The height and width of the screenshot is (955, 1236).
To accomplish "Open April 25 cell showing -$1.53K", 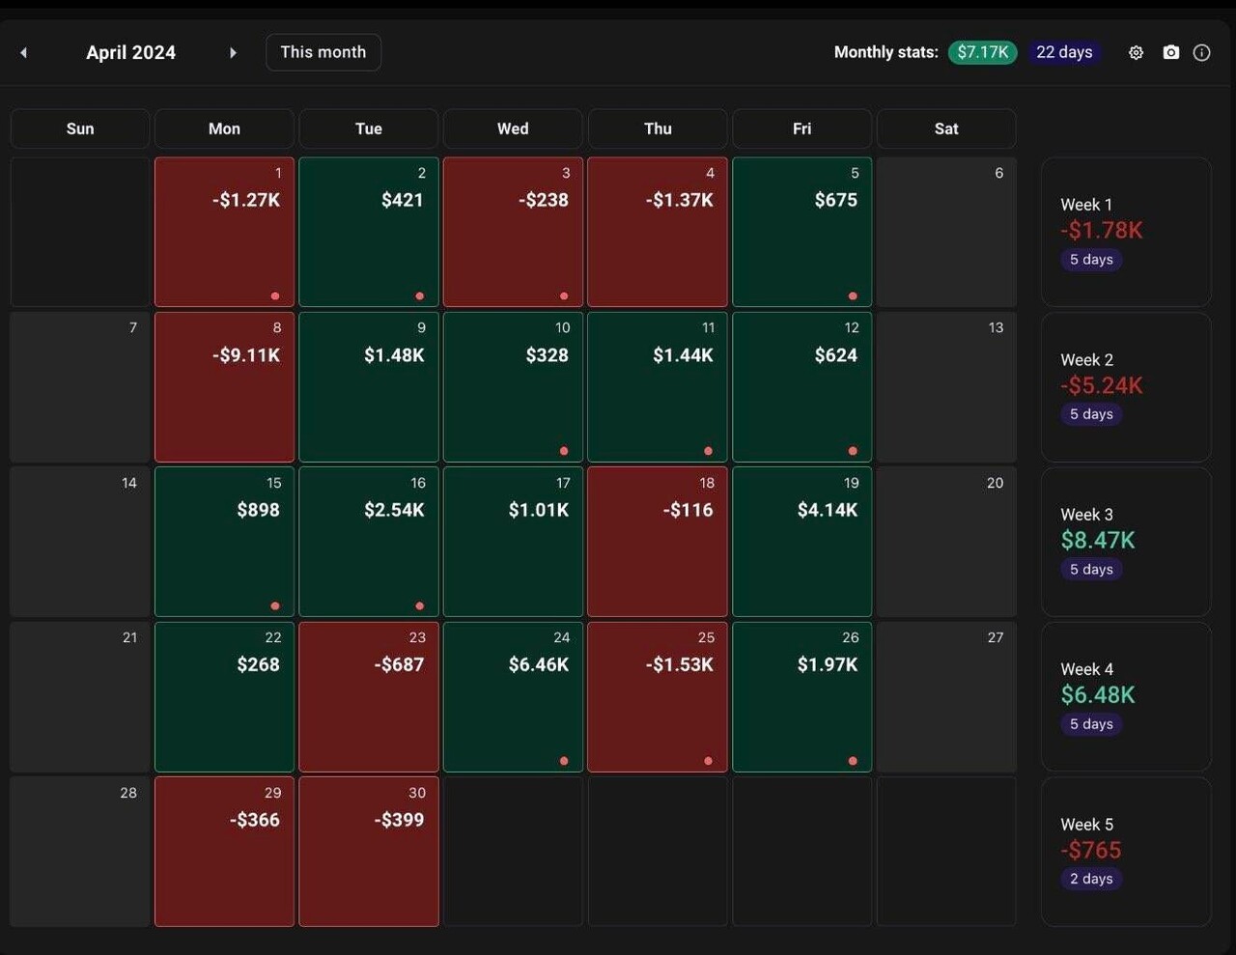I will click(x=658, y=697).
